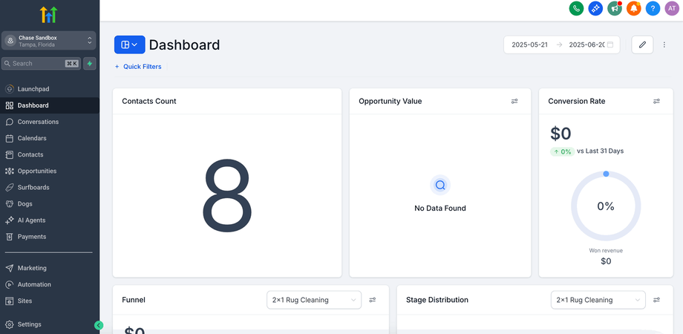Click the pencil edit dashboard icon
The height and width of the screenshot is (334, 683).
[x=642, y=45]
